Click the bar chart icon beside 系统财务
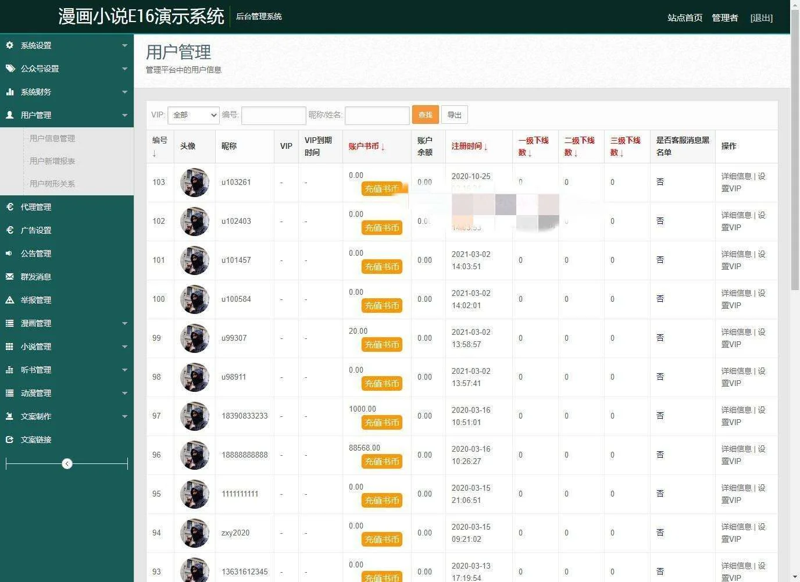Viewport: 800px width, 582px height. 9,91
